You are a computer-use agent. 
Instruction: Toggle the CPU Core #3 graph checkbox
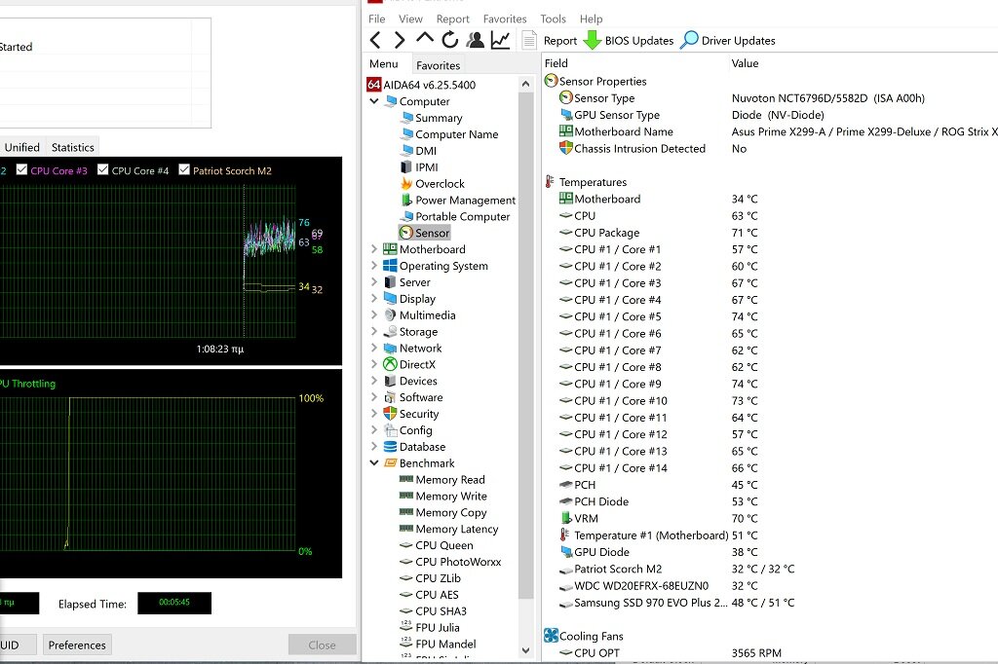(x=21, y=169)
